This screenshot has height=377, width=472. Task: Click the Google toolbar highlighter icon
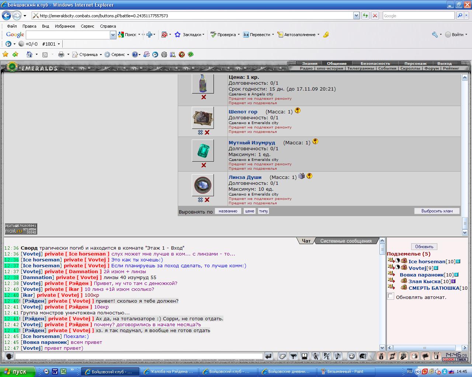326,35
